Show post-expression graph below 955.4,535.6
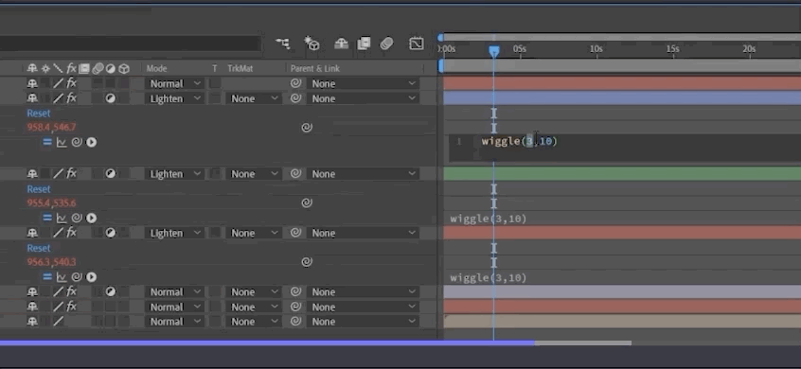The width and height of the screenshot is (801, 369). (x=62, y=218)
